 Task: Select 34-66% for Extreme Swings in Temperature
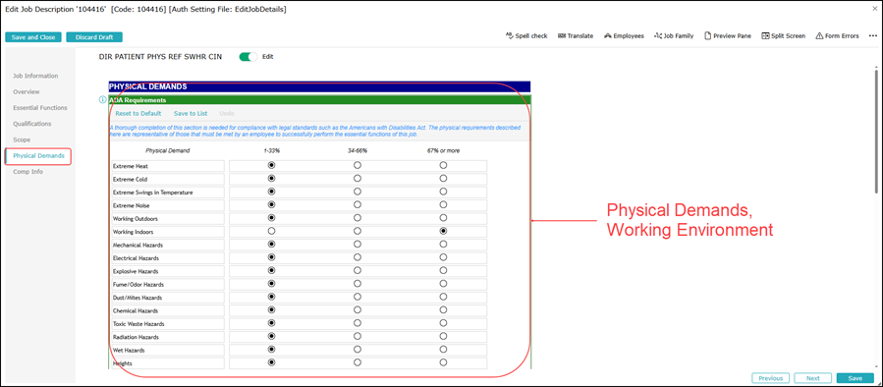tap(357, 192)
